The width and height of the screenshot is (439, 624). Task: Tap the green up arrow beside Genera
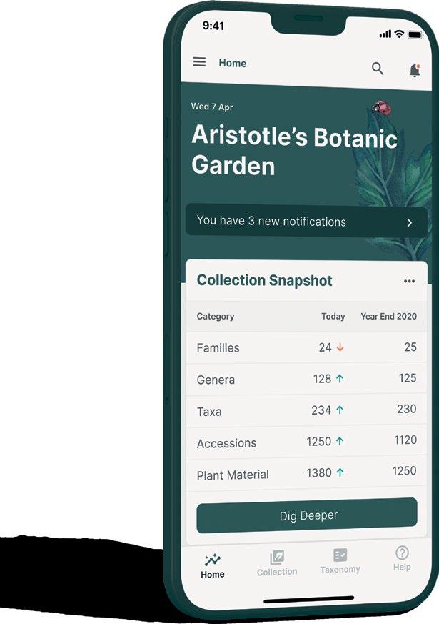(x=340, y=379)
